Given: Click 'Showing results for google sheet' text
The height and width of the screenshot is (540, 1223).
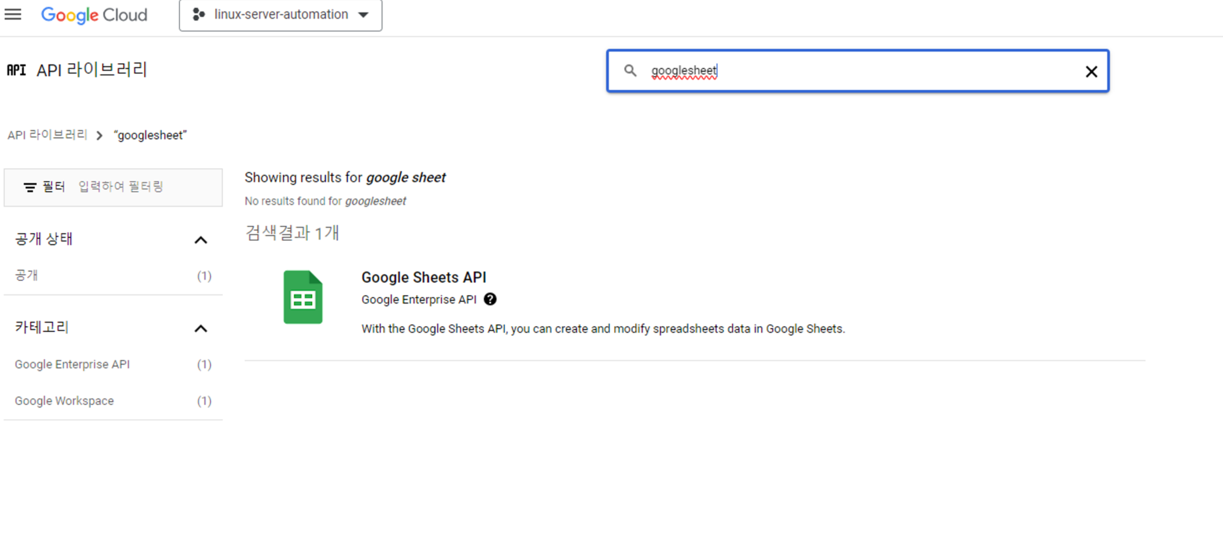Looking at the screenshot, I should 345,177.
